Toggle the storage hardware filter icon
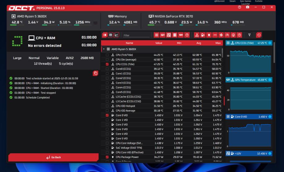 (175, 35)
